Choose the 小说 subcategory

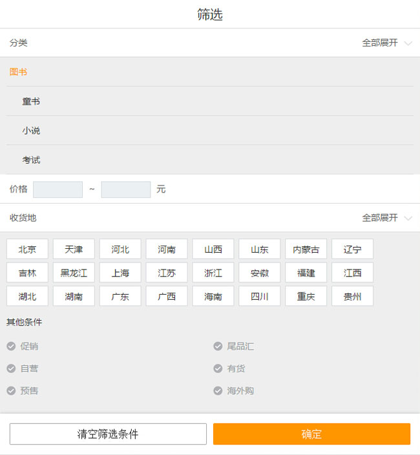pos(31,131)
